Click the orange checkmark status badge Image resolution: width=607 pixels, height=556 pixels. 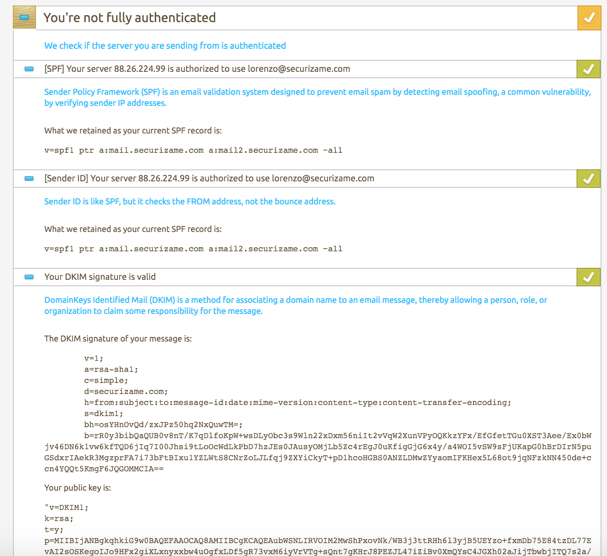tap(589, 18)
